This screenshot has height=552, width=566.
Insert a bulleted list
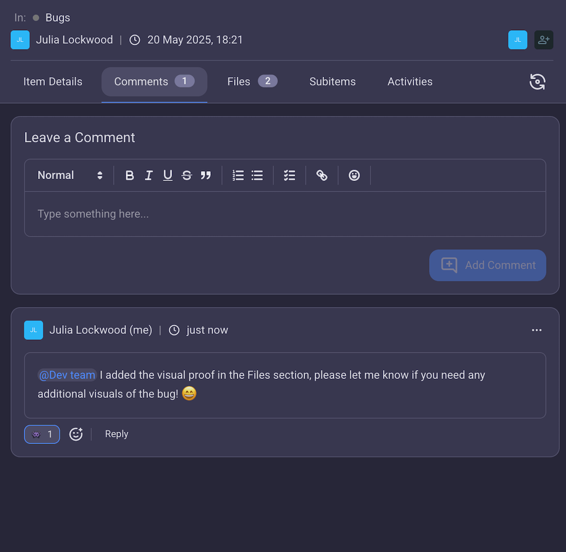(257, 175)
